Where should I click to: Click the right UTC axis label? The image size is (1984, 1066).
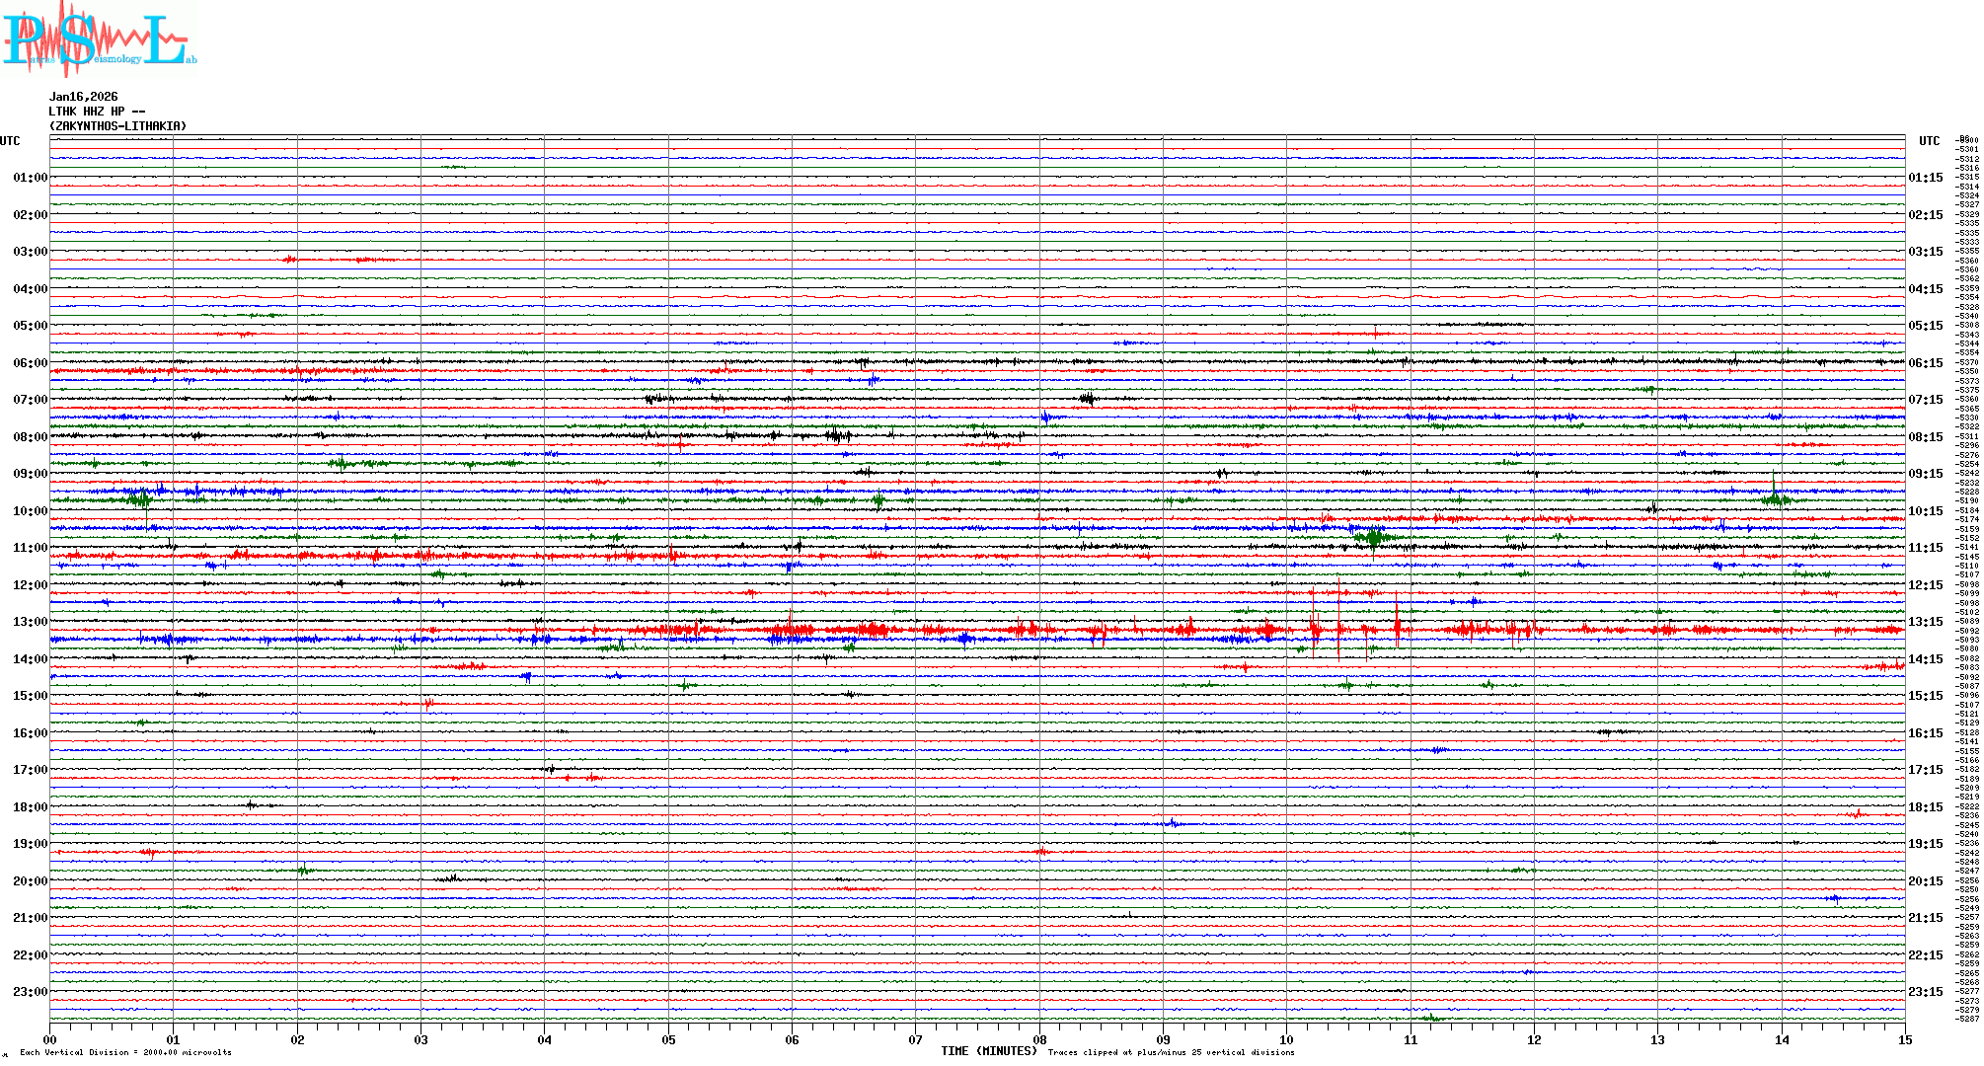[1929, 141]
